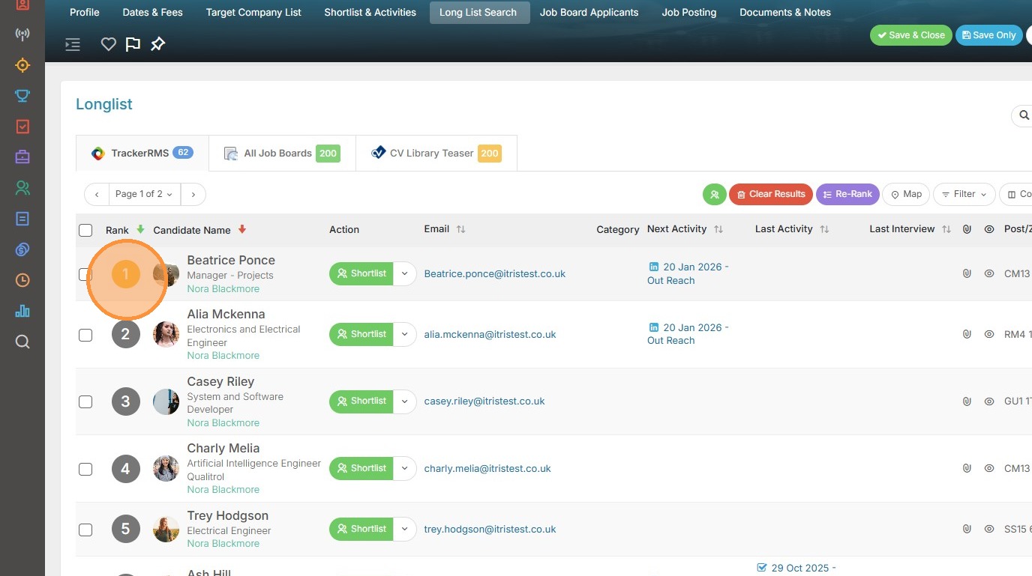Open the Charly Melia candidate name
Image resolution: width=1032 pixels, height=576 pixels.
(x=223, y=448)
